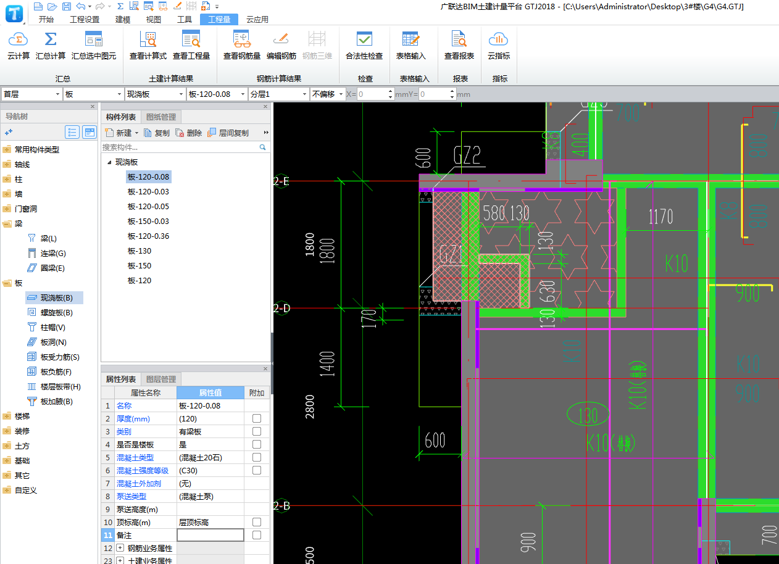
Task: Expand the 钢筋业务属性 property group
Action: point(120,548)
